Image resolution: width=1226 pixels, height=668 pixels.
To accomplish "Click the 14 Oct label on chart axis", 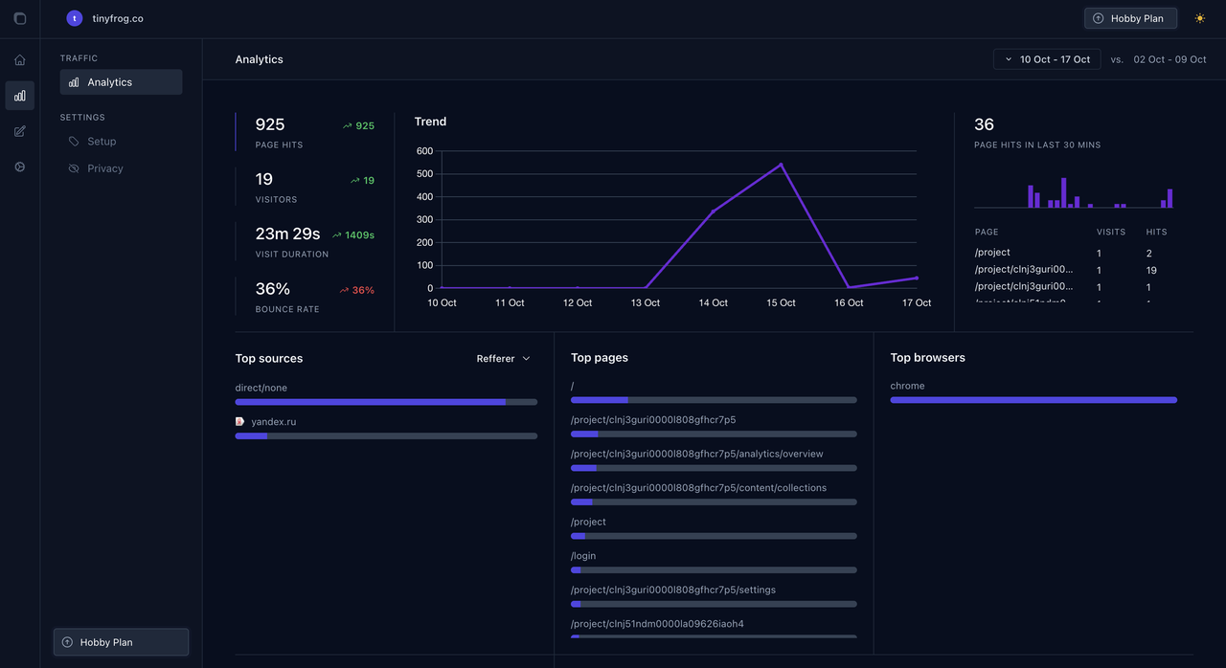I will coord(713,302).
